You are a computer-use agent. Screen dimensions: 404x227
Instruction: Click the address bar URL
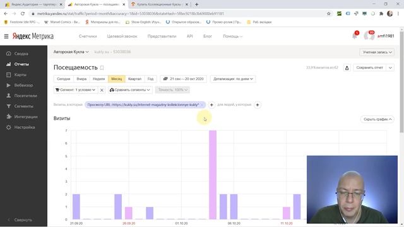coord(131,14)
